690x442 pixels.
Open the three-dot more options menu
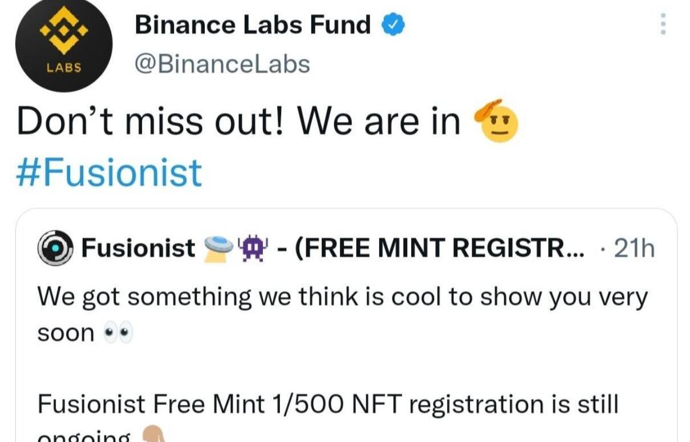[x=663, y=24]
